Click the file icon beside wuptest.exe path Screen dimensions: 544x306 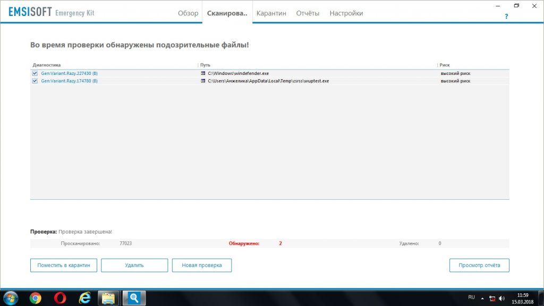coord(203,81)
